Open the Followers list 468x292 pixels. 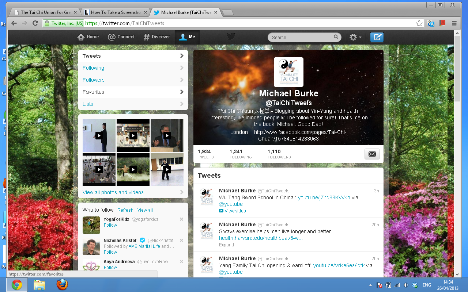point(94,80)
